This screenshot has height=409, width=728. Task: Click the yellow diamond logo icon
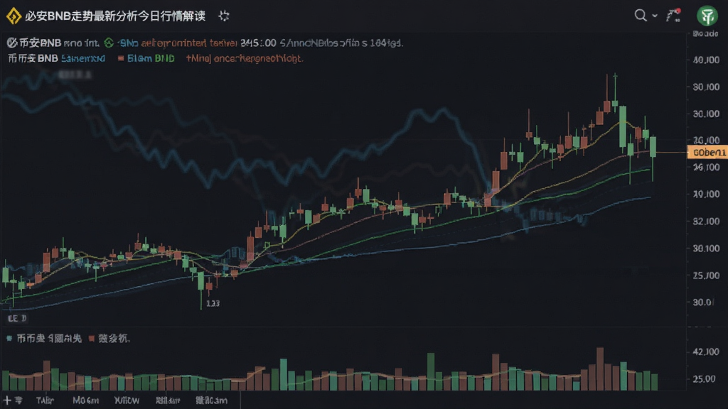[x=14, y=16]
